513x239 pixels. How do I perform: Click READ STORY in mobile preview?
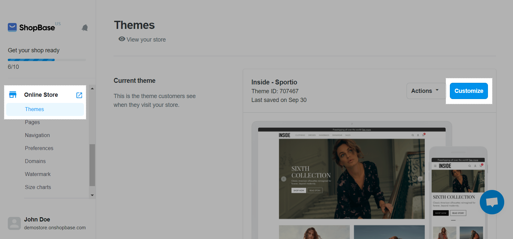[x=458, y=213]
